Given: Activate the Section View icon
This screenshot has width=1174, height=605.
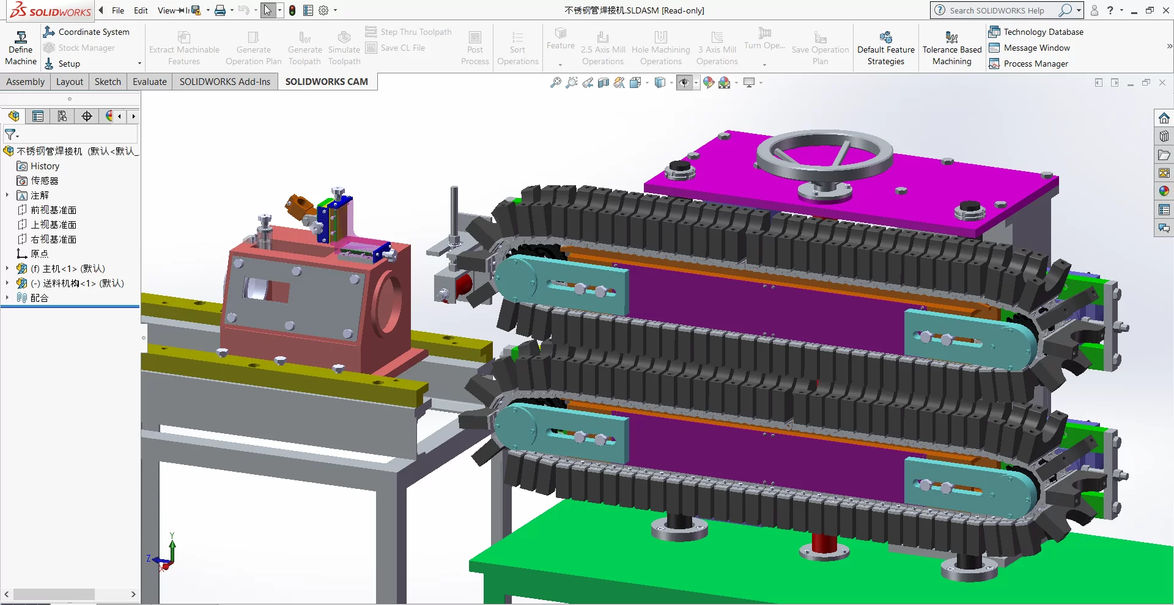Looking at the screenshot, I should [x=604, y=82].
